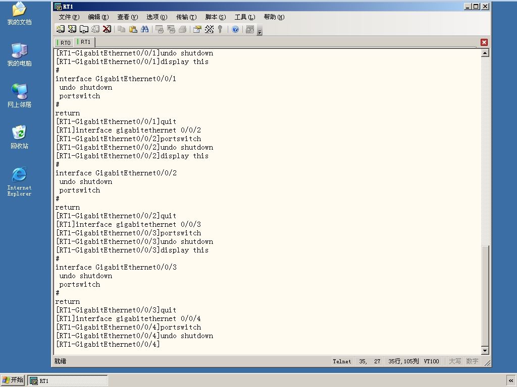Close the active tab with red X
The width and height of the screenshot is (517, 387).
pos(484,42)
